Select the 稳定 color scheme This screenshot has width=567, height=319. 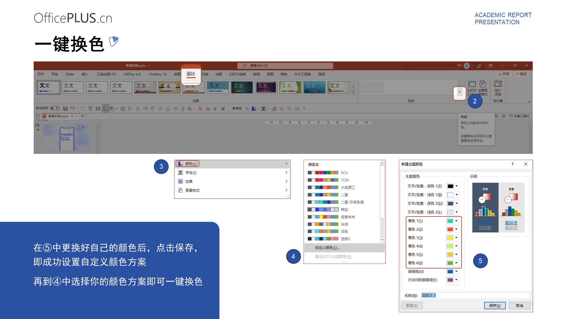(328, 210)
